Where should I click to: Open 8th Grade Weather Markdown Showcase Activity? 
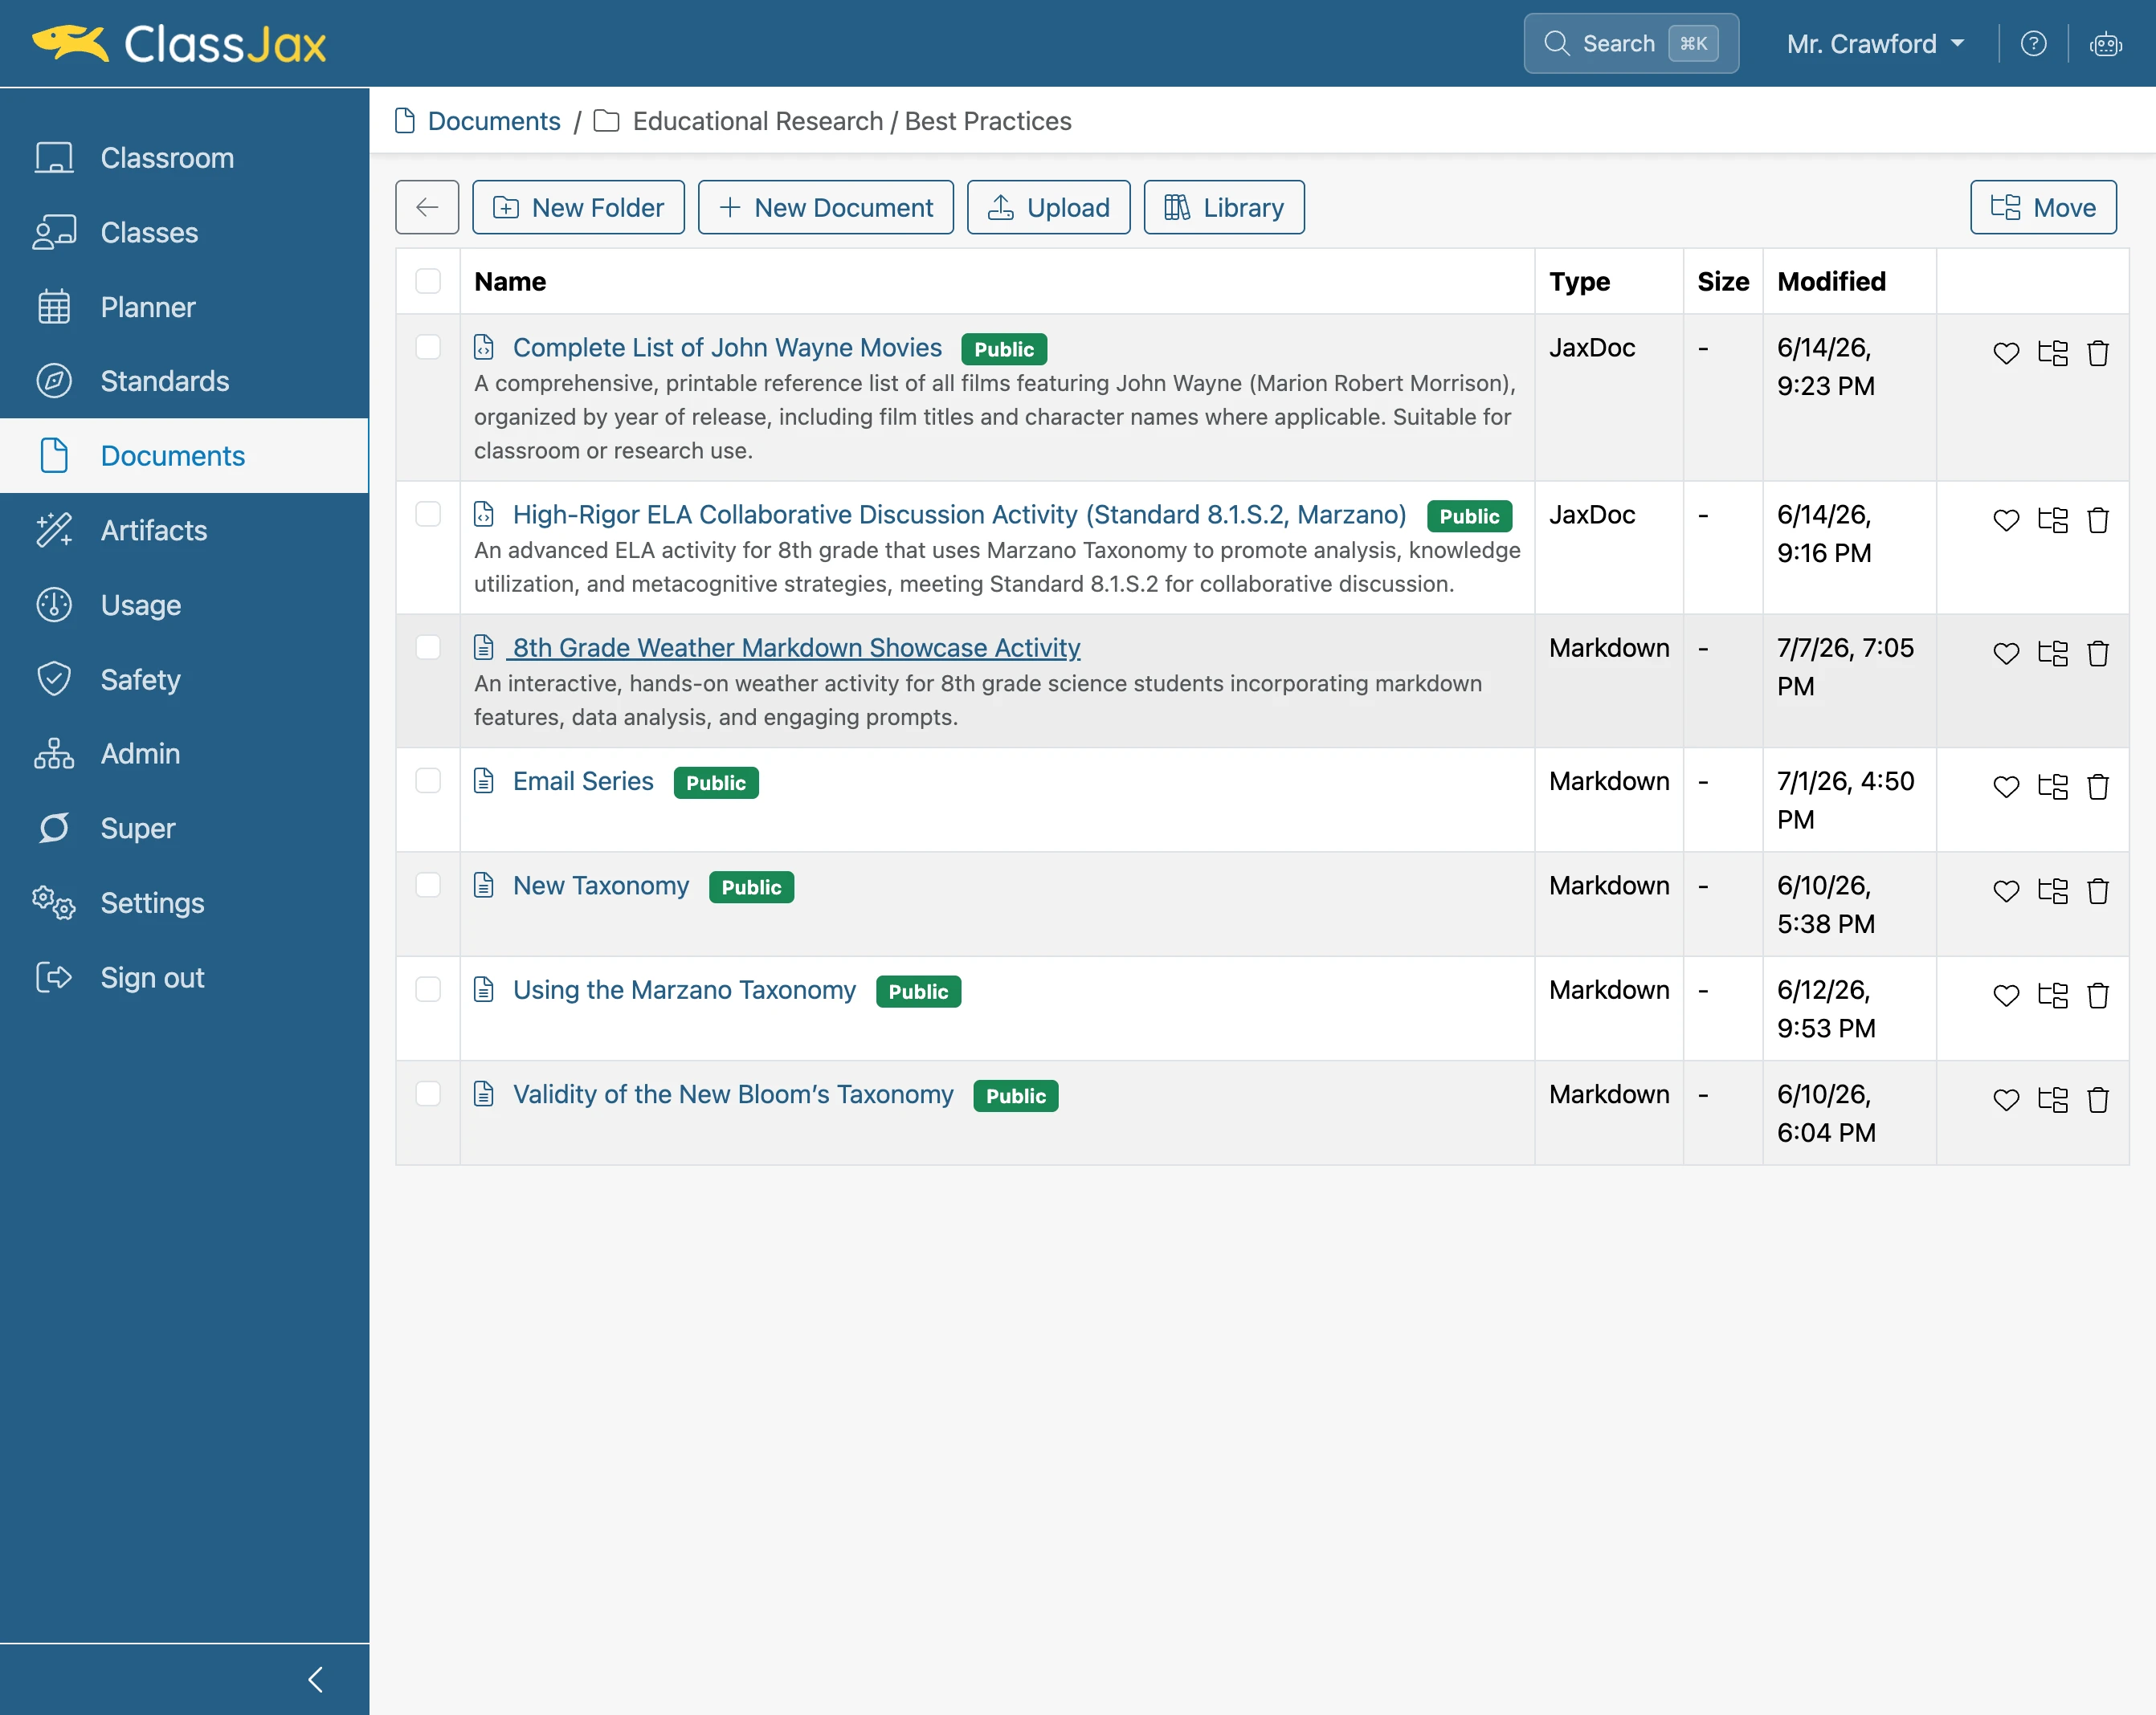point(796,649)
